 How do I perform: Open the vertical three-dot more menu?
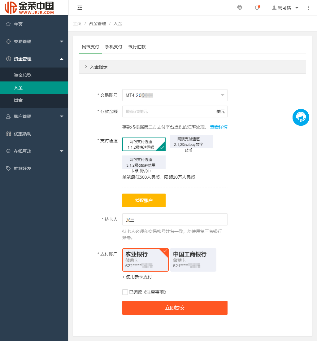308,8
